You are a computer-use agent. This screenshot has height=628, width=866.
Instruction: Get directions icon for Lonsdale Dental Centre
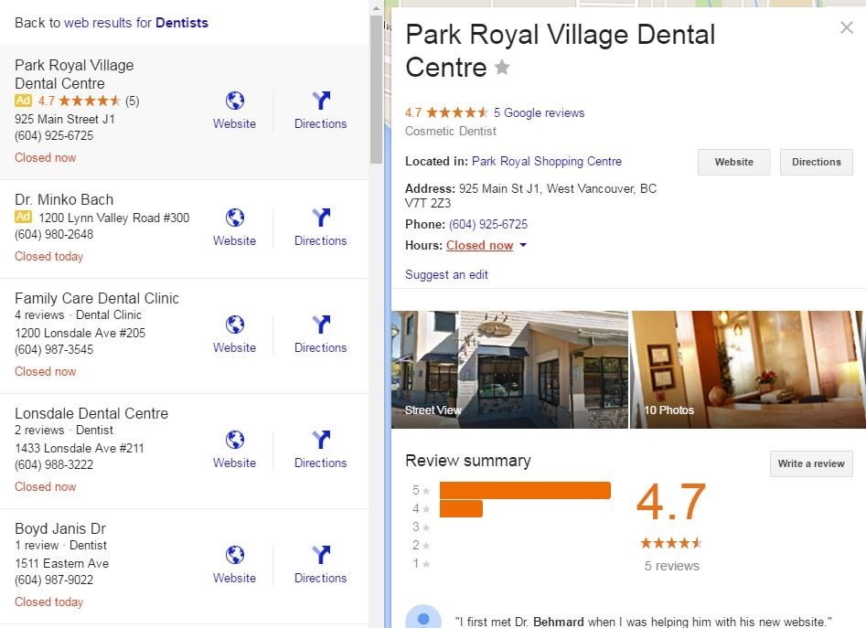coord(321,440)
